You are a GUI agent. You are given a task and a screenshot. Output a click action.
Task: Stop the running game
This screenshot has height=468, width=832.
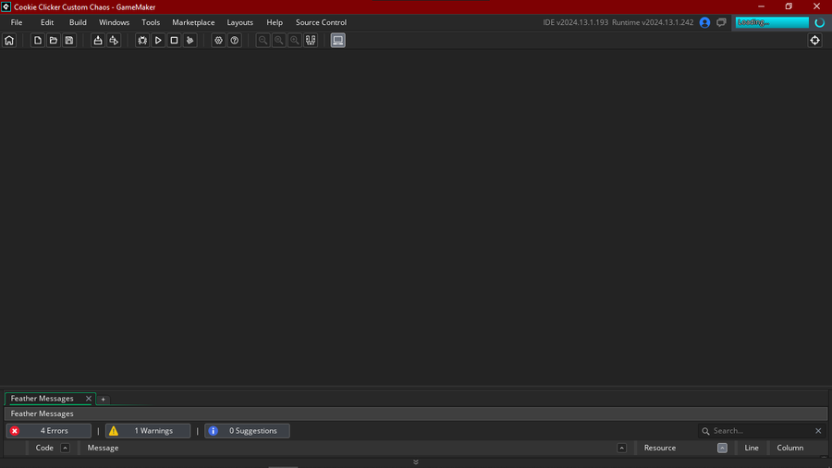pyautogui.click(x=174, y=41)
